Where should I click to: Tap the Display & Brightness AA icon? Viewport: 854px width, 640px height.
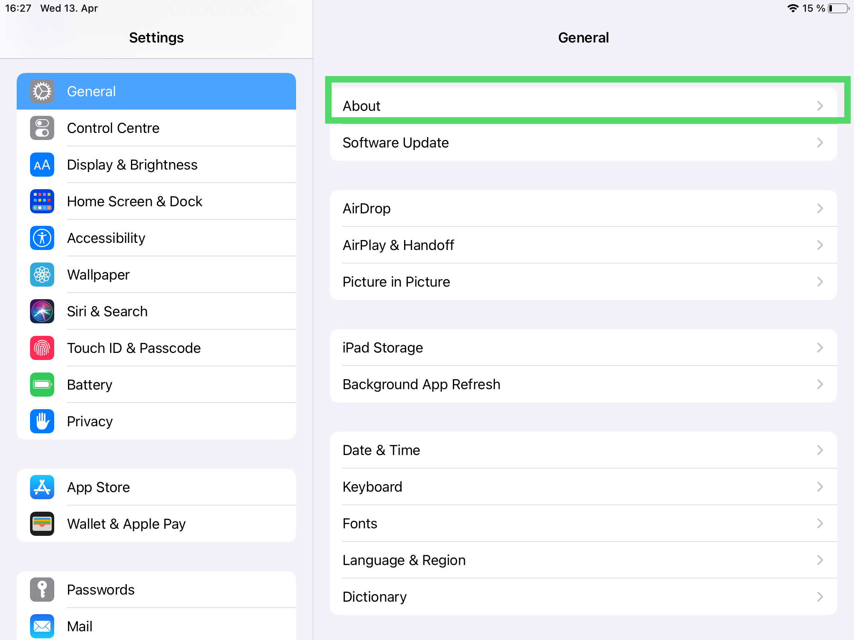[x=42, y=165]
